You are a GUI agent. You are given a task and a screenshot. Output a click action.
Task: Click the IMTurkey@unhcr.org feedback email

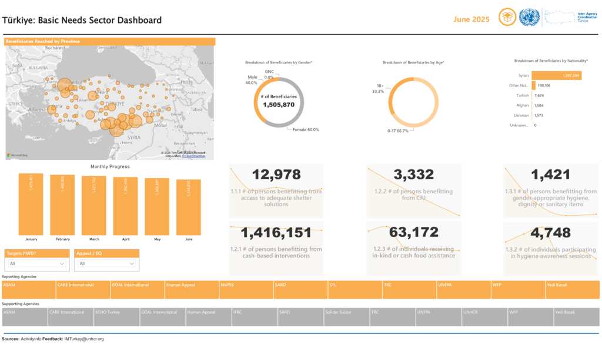(x=84, y=339)
